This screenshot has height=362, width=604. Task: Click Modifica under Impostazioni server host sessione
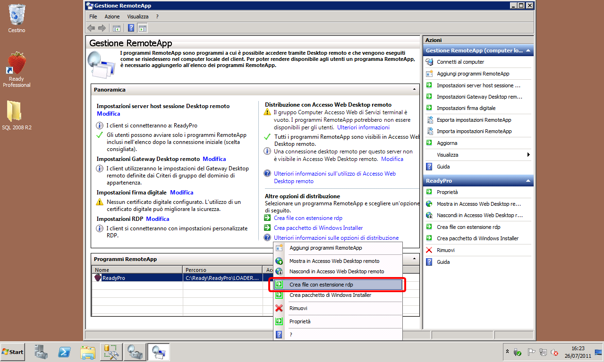click(109, 114)
